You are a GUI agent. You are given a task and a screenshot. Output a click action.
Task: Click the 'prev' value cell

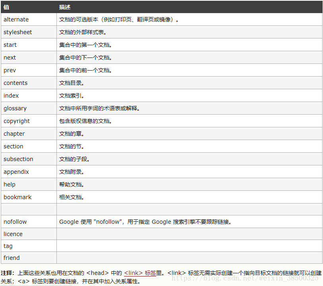tap(29, 70)
